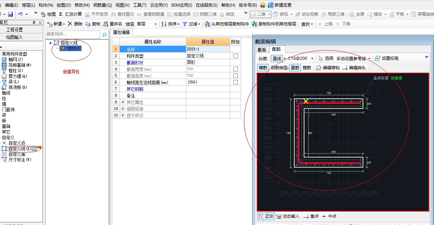Screen dimensions: 434x225
Task: Check 附加 box for 轴线距左边线距离 row
Action: tap(235, 82)
